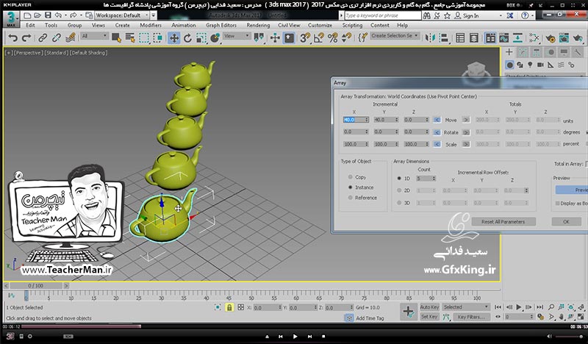588x344 pixels.
Task: Open the Selected key mode dropdown
Action: 466,307
